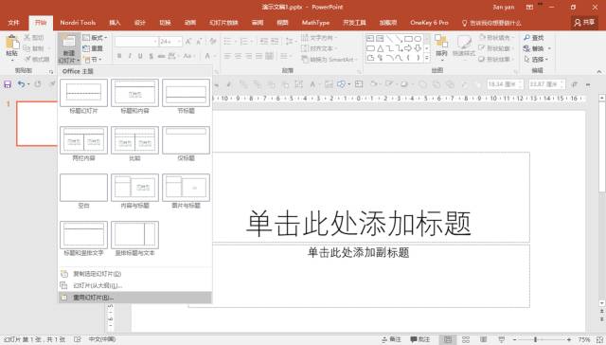Click center text alignment icon
606x345 pixels.
click(x=238, y=56)
